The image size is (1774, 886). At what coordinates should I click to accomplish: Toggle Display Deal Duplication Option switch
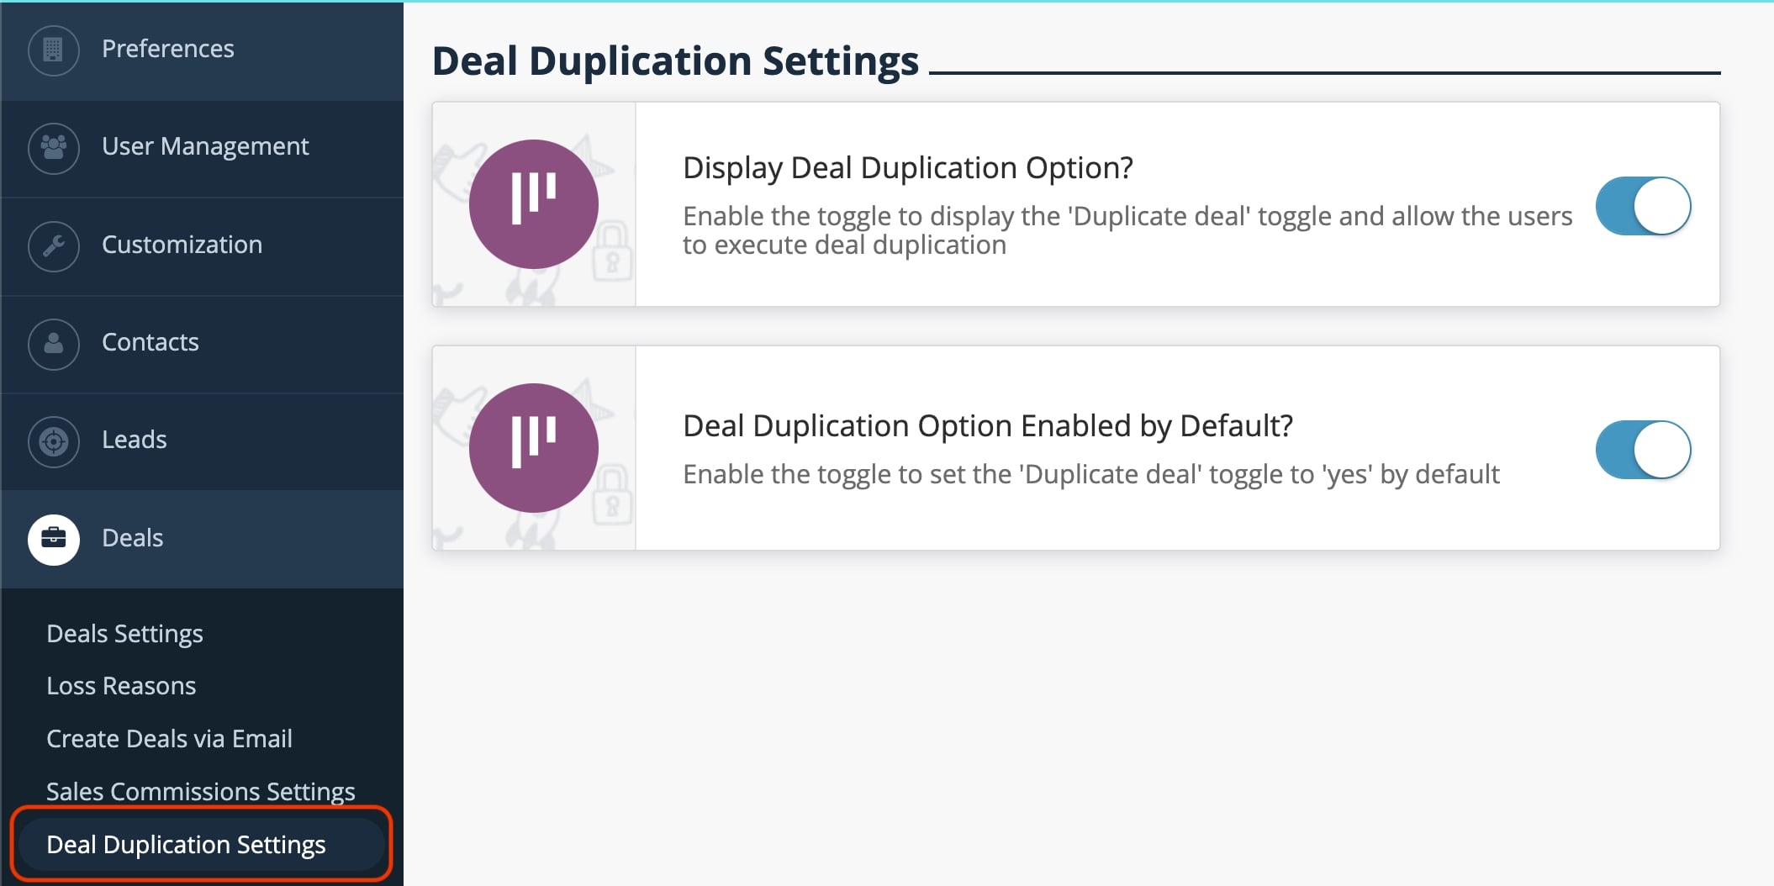click(x=1643, y=206)
